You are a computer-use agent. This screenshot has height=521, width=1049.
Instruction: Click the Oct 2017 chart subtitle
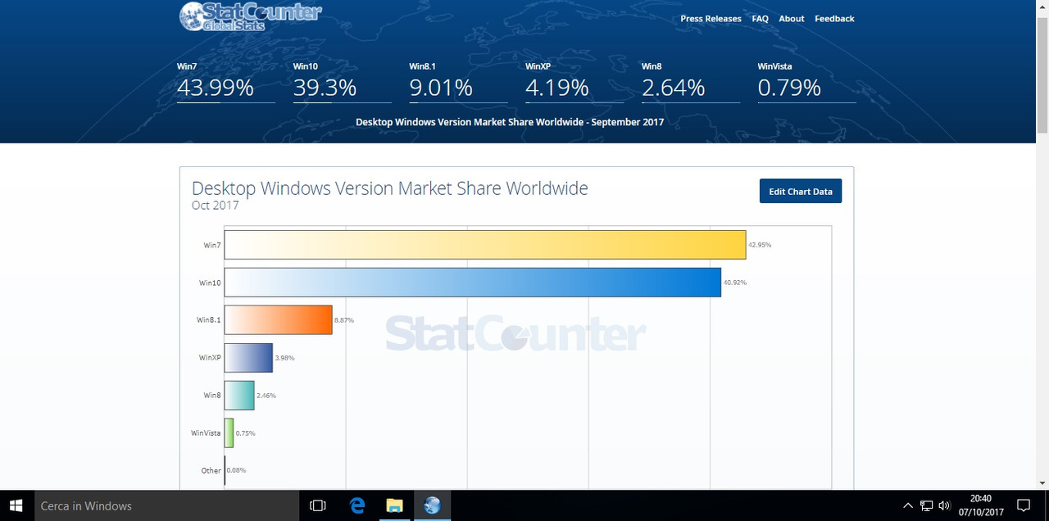(x=216, y=206)
